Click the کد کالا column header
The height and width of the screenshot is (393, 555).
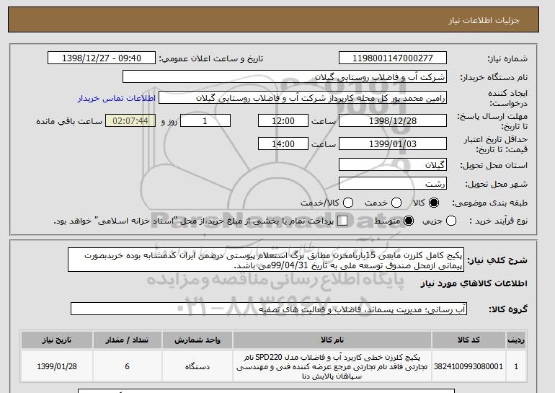click(469, 340)
